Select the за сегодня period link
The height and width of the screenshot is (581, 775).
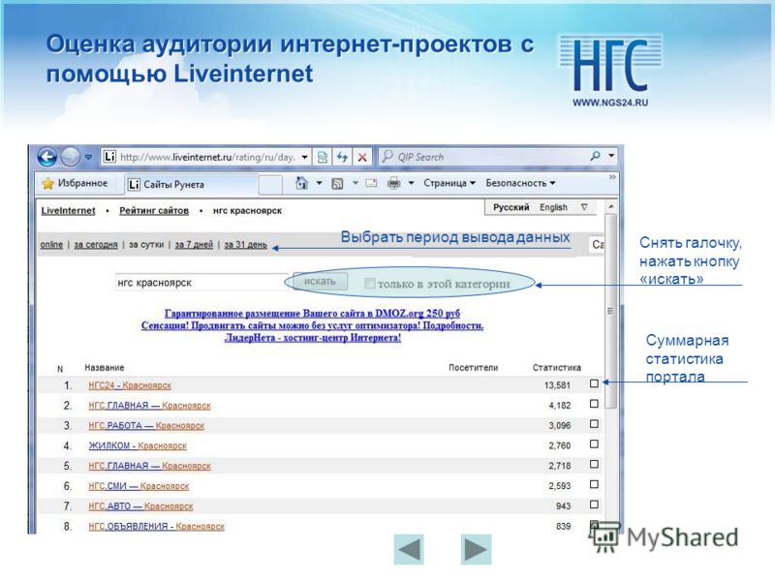[x=96, y=245]
